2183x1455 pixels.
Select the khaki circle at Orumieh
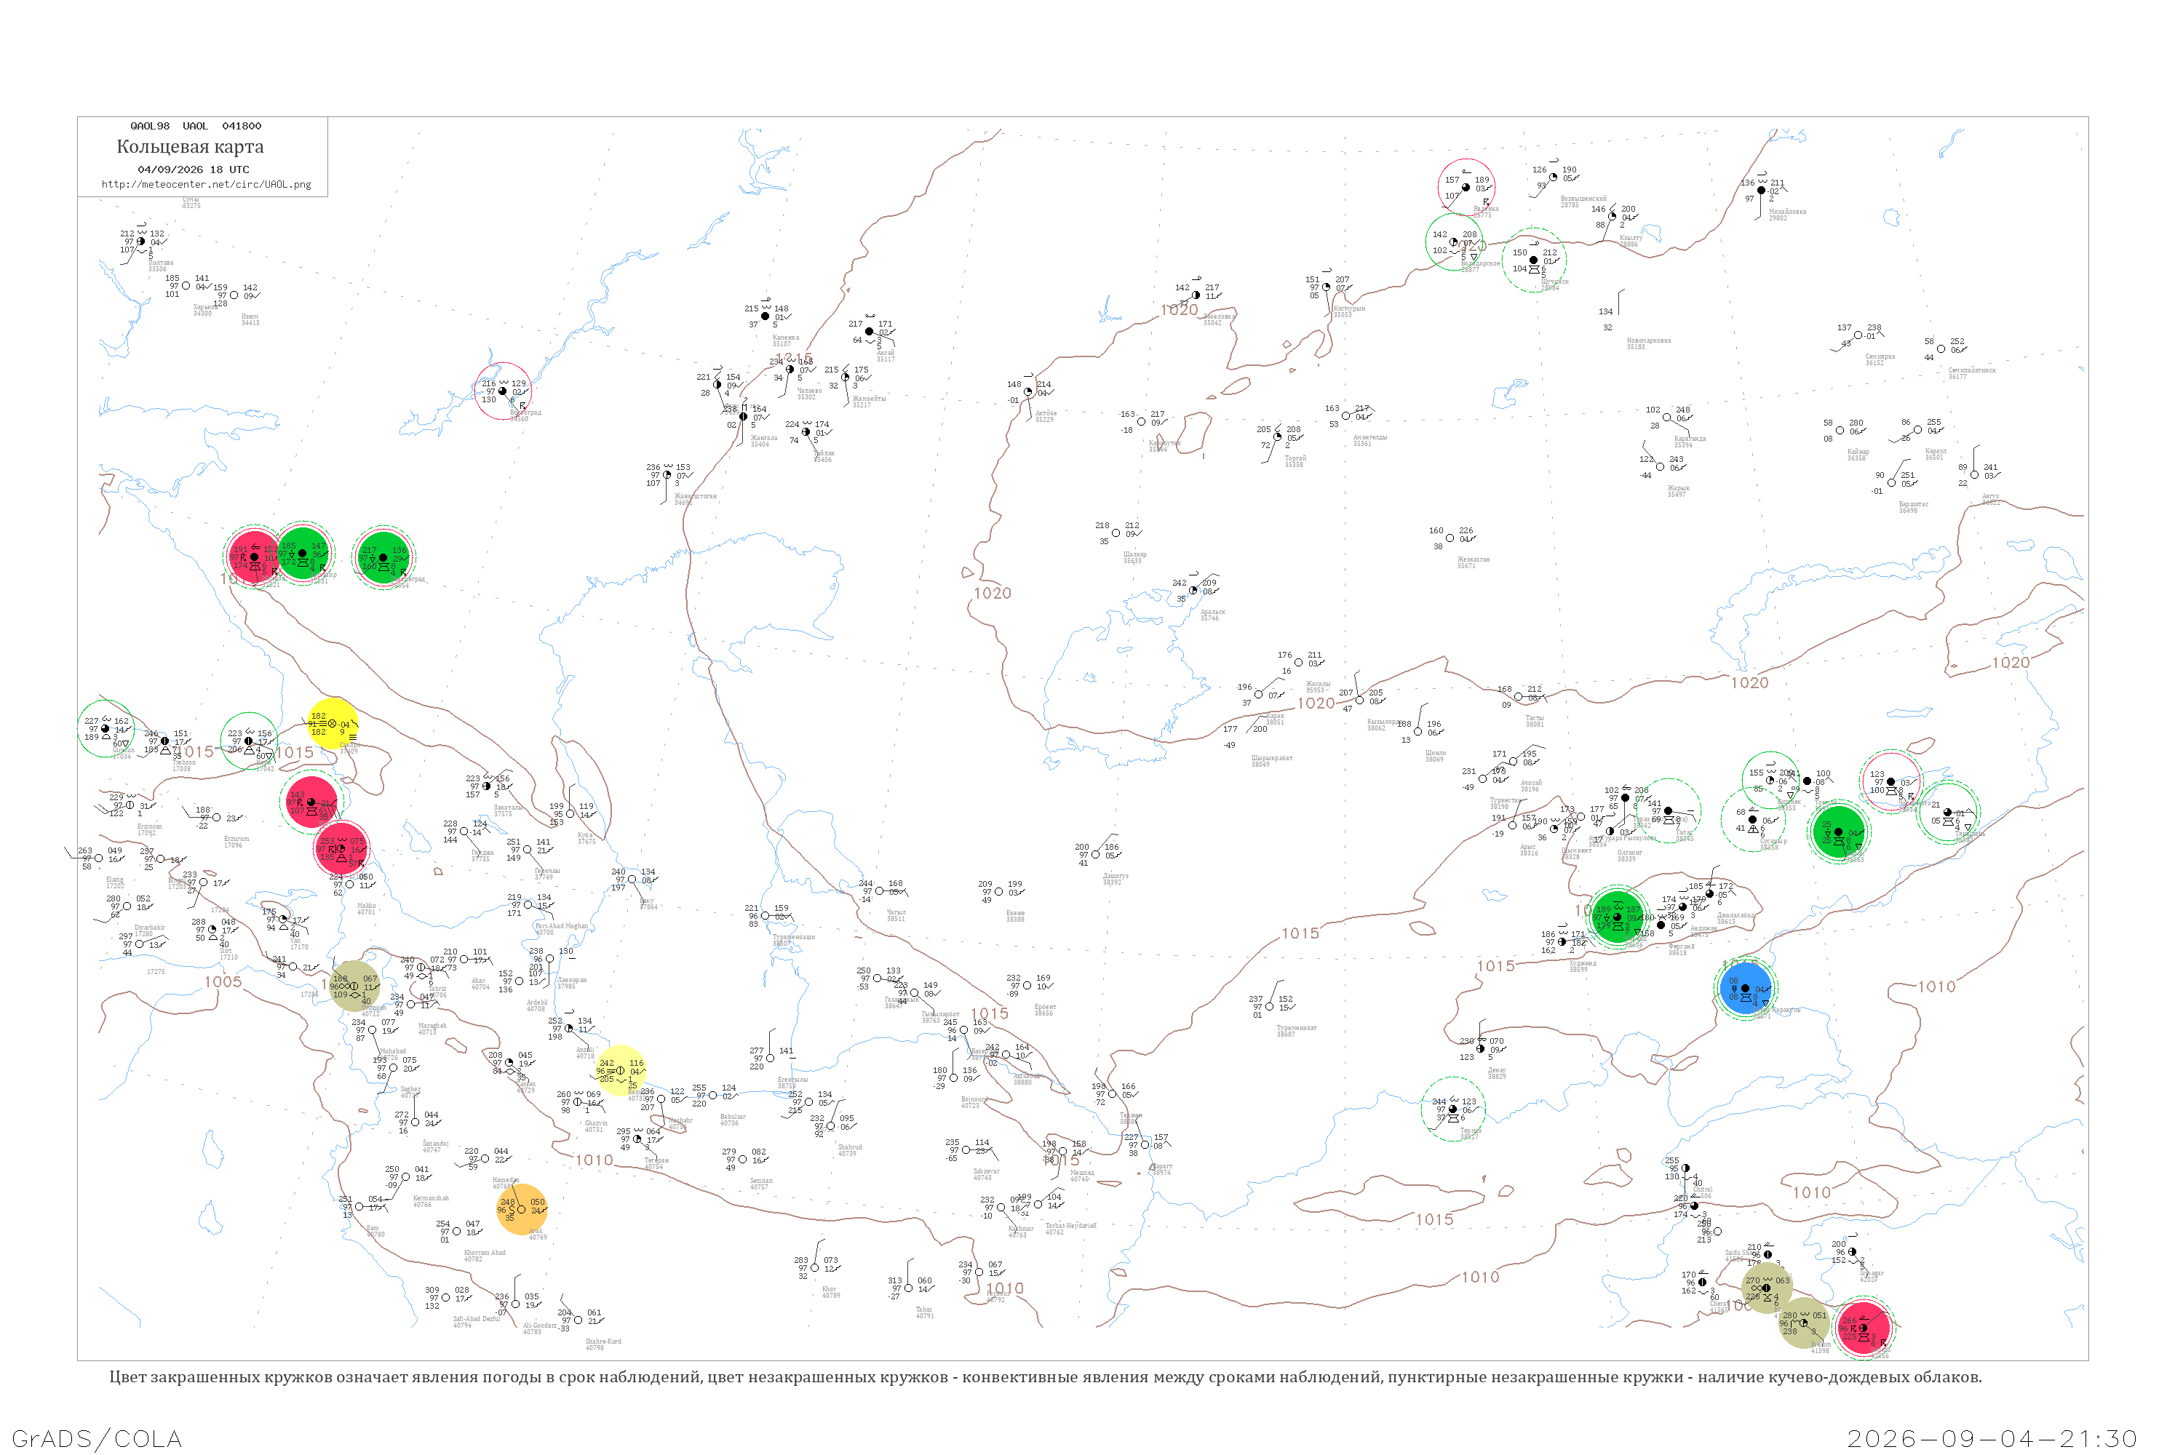click(354, 986)
